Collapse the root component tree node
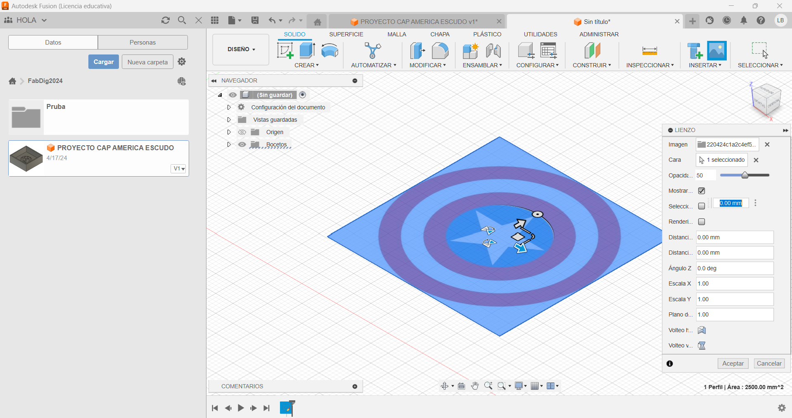This screenshot has width=792, height=418. point(220,95)
